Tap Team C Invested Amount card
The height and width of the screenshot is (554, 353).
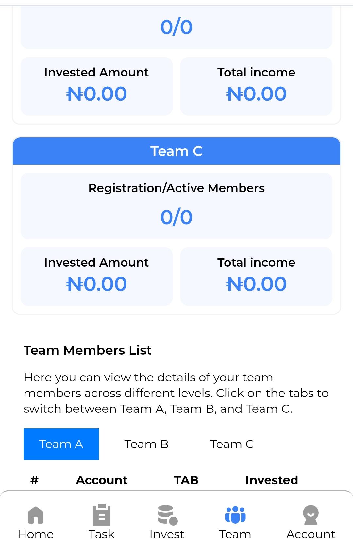(96, 277)
